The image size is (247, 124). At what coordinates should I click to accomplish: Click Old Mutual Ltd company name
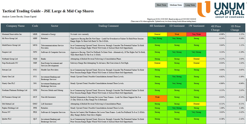(x=8, y=104)
